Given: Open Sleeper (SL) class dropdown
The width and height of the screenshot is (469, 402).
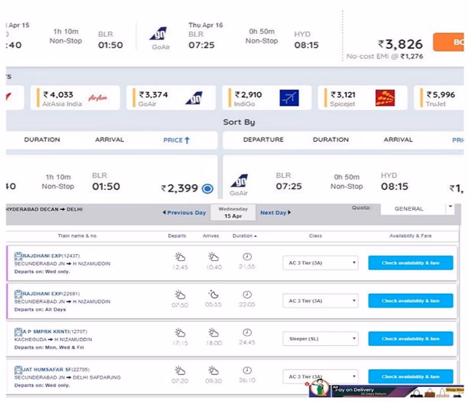Looking at the screenshot, I should click(x=320, y=339).
